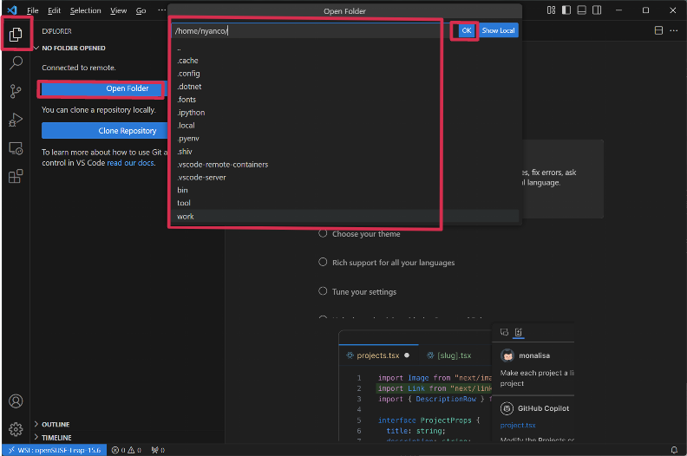Click the ports forwarded status item

(x=158, y=450)
